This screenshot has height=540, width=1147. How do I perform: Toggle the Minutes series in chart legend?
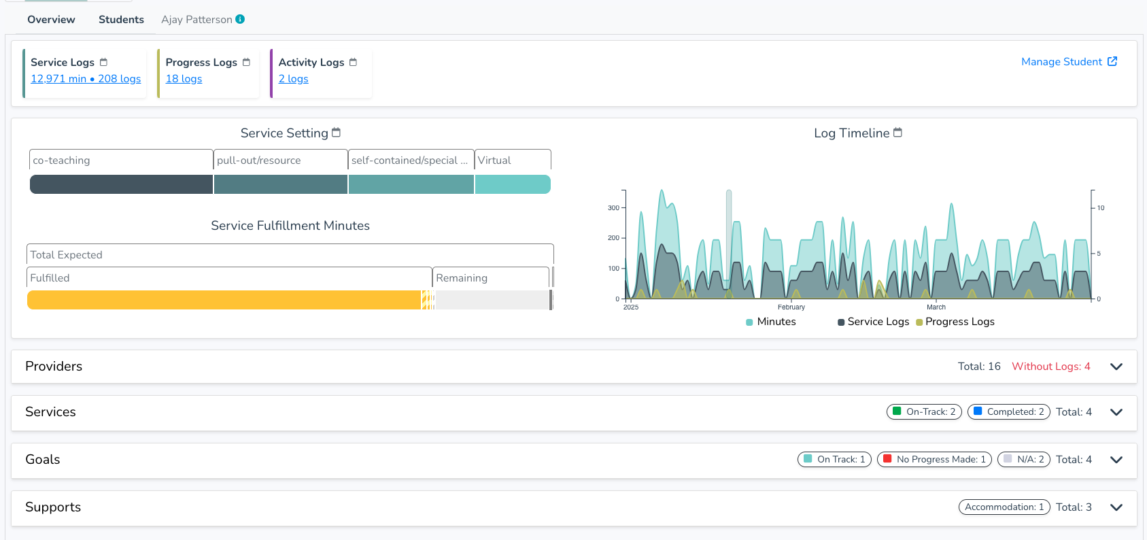click(771, 322)
